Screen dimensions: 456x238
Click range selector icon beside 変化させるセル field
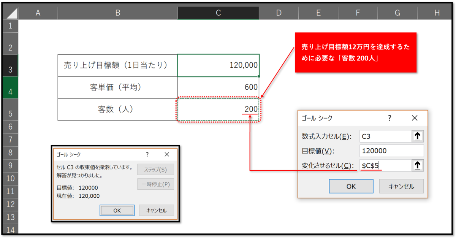coord(417,165)
